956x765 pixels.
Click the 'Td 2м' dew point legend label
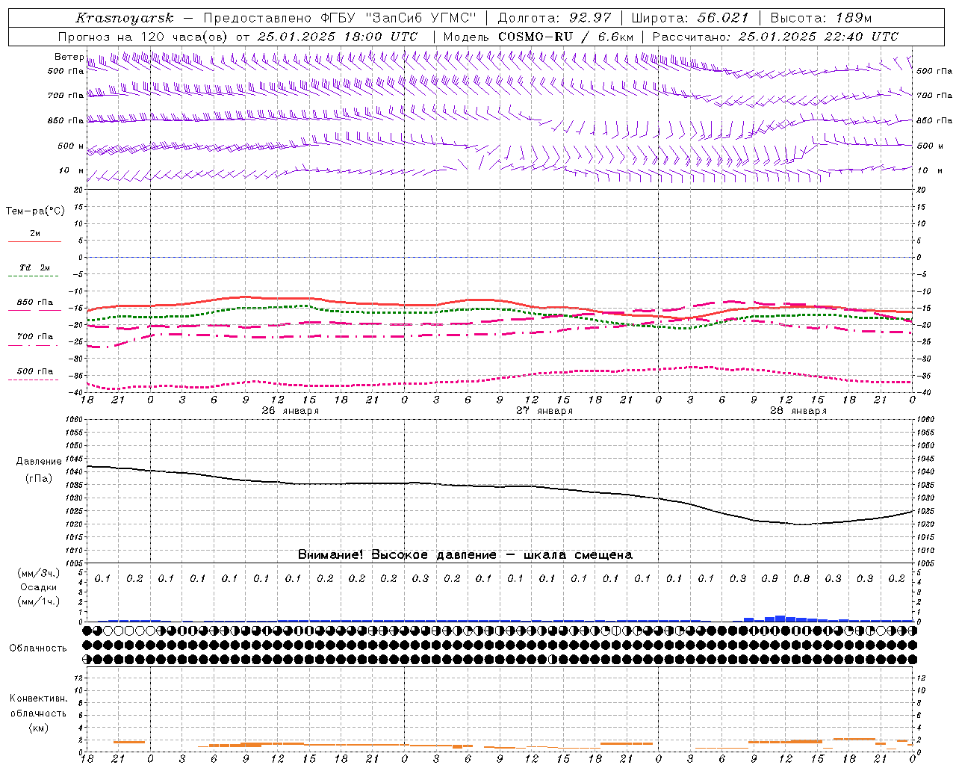(x=35, y=267)
